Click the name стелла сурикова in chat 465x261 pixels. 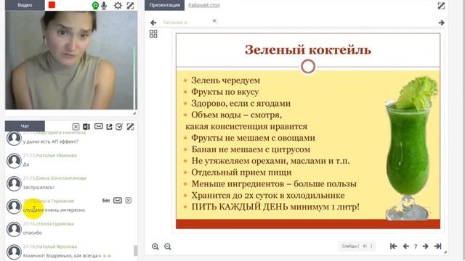click(54, 224)
